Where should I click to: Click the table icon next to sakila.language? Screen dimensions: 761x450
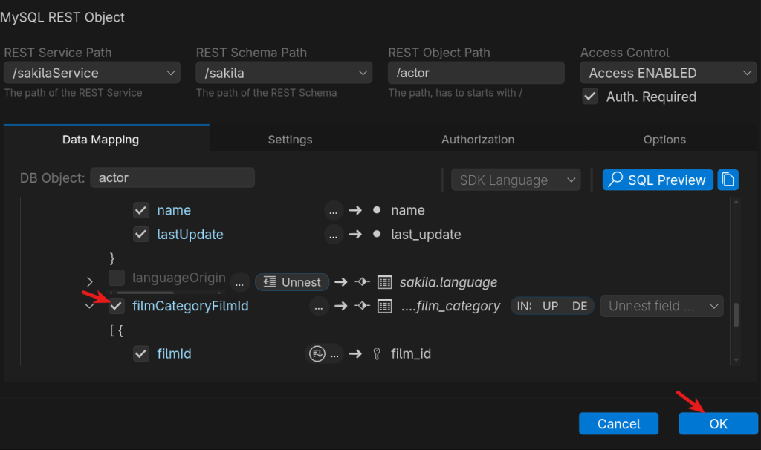384,282
